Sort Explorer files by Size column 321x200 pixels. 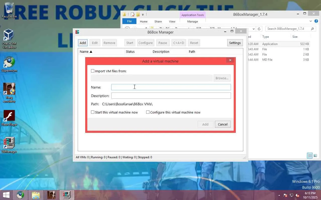[300, 37]
